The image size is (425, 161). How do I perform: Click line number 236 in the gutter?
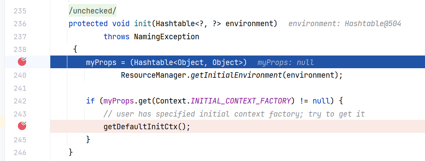point(20,24)
